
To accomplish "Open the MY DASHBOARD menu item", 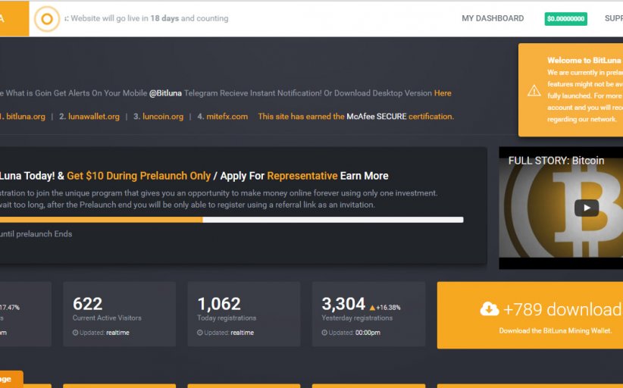I will [x=493, y=18].
